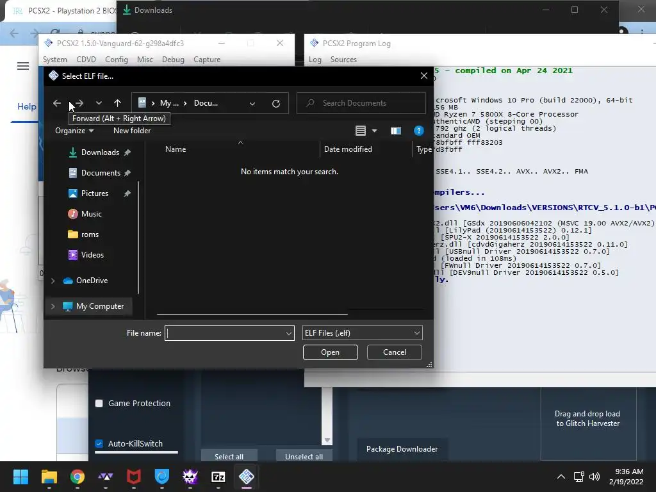Open the clock and date flyout
656x492 pixels.
pyautogui.click(x=627, y=477)
